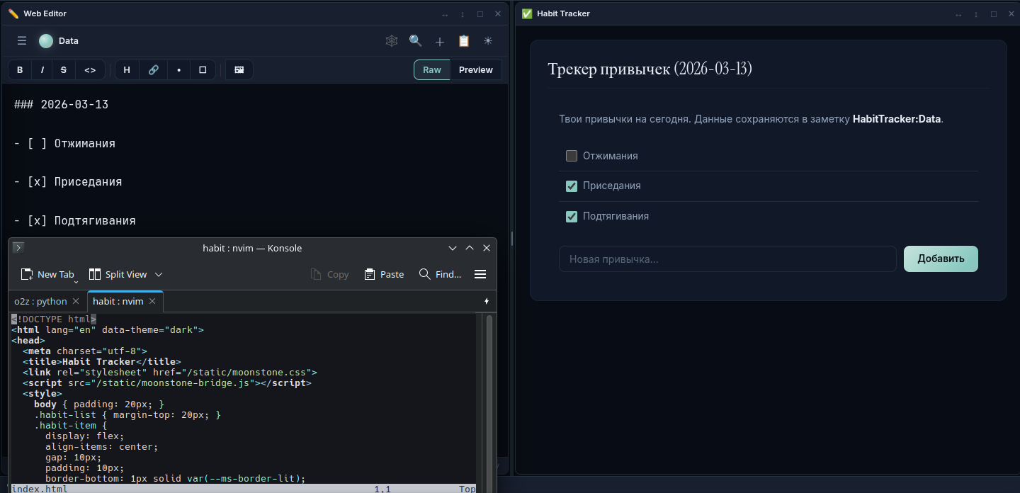Screen dimensions: 1020x493
Task: Click Paste in the Konsole toolbar
Action: (x=384, y=274)
